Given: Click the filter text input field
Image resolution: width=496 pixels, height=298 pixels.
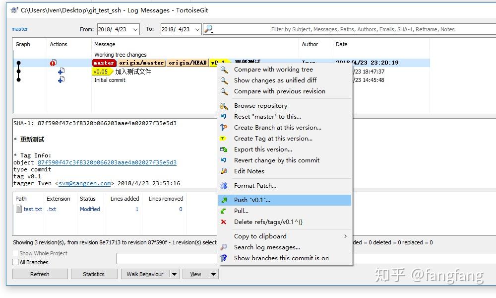Looking at the screenshot, I should [x=354, y=29].
